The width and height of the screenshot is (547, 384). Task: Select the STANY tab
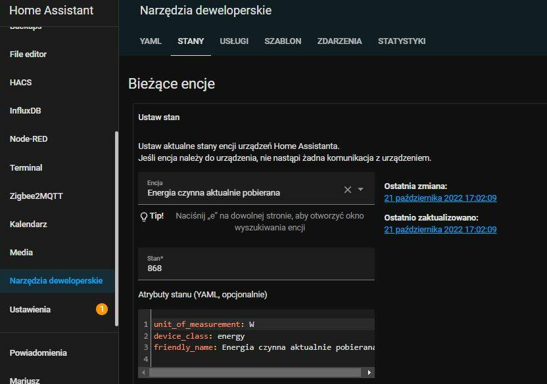tap(191, 41)
